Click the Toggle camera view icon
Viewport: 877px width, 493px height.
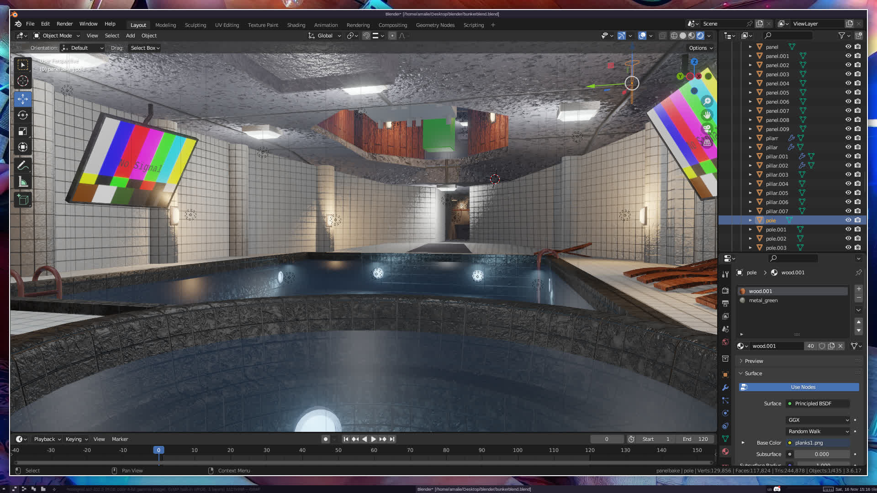pyautogui.click(x=707, y=129)
